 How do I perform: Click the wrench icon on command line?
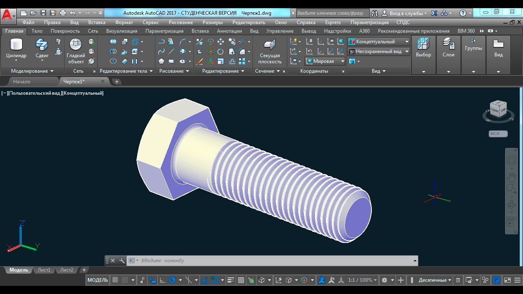coord(122,261)
